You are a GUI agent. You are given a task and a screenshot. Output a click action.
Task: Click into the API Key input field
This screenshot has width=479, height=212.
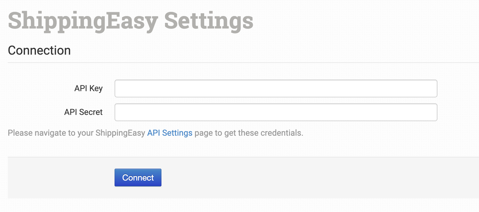(x=276, y=88)
